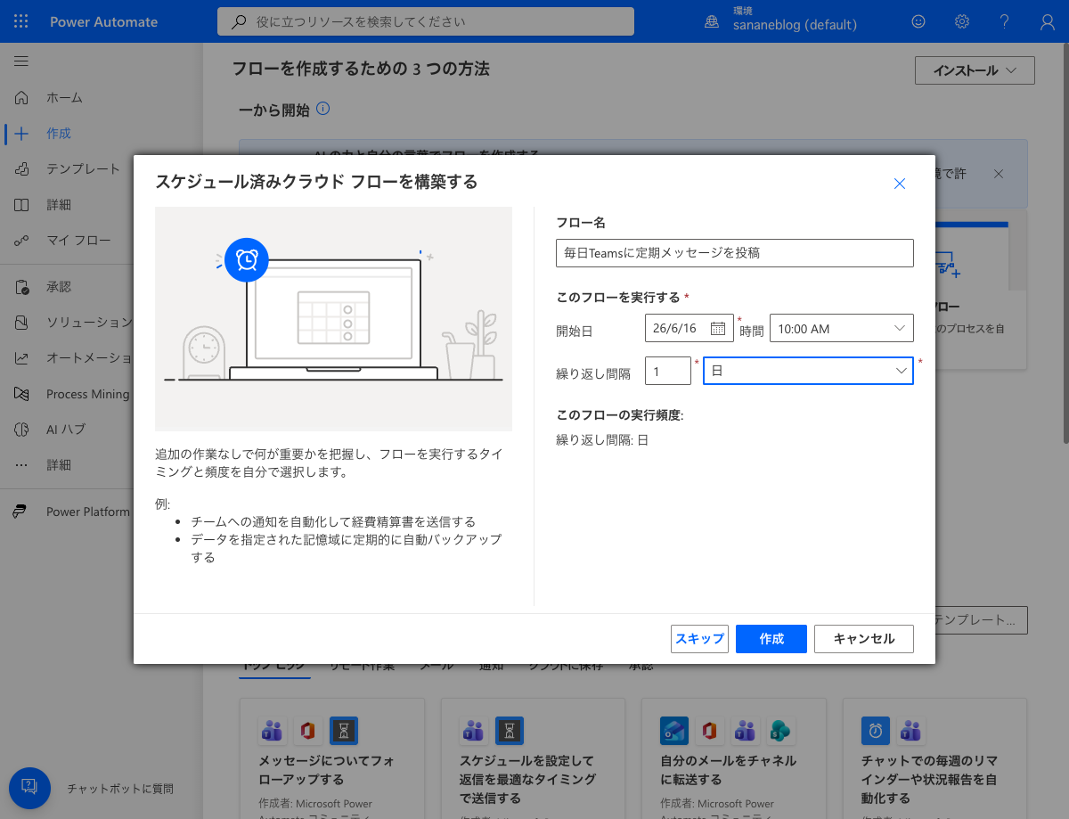Click the info icon beside 一から開始
The image size is (1069, 819).
tap(323, 109)
